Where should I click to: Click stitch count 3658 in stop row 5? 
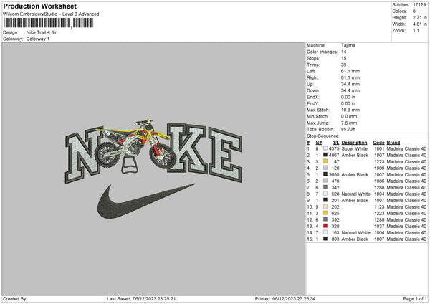pyautogui.click(x=334, y=174)
